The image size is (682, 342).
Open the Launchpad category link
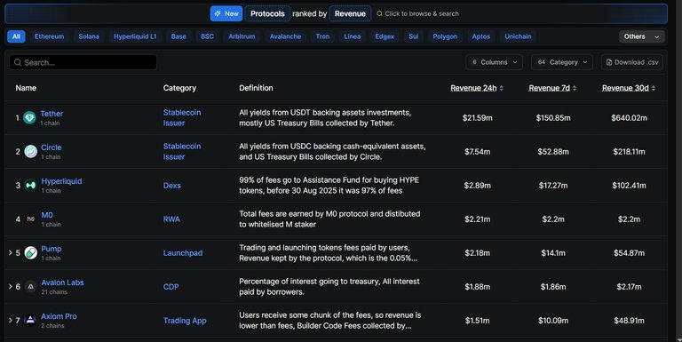click(x=183, y=253)
